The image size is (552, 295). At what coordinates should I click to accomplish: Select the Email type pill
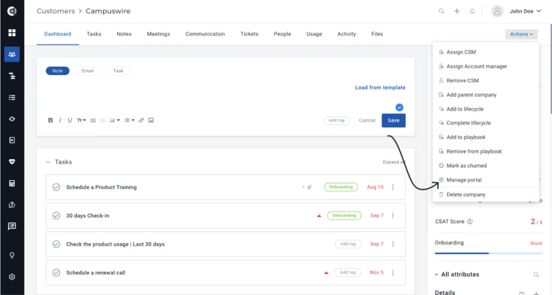point(88,71)
